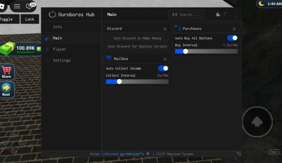Click the Ouroboros Hub ring logo
Screen dimensions: 282x163
(x=52, y=14)
